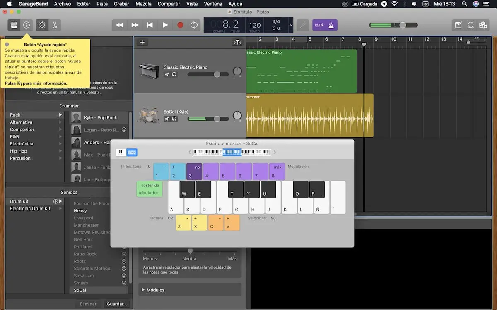Toggle the Count-in 1234 button
The height and width of the screenshot is (310, 497).
point(318,25)
